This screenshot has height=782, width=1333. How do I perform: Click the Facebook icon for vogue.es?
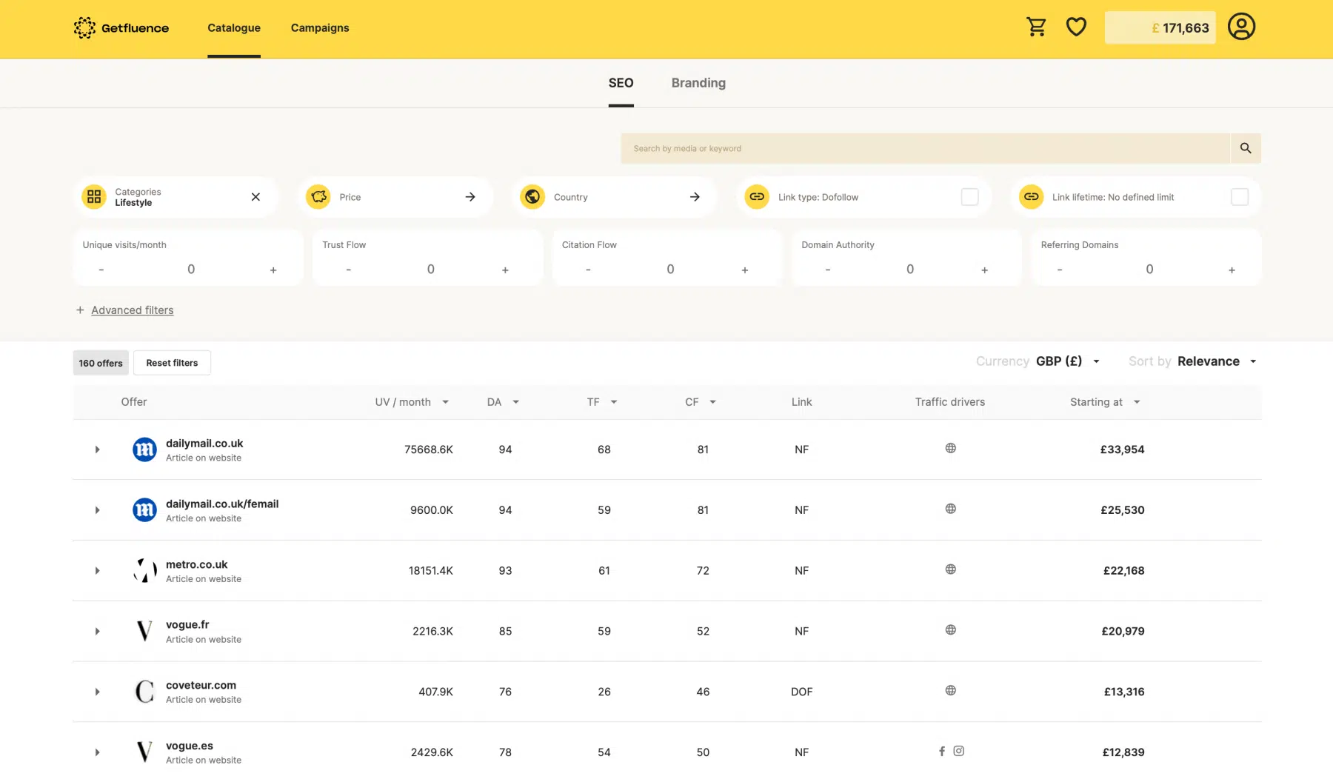point(942,751)
